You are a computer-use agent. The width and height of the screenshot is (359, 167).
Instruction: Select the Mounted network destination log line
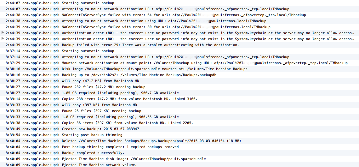[x=179, y=63]
